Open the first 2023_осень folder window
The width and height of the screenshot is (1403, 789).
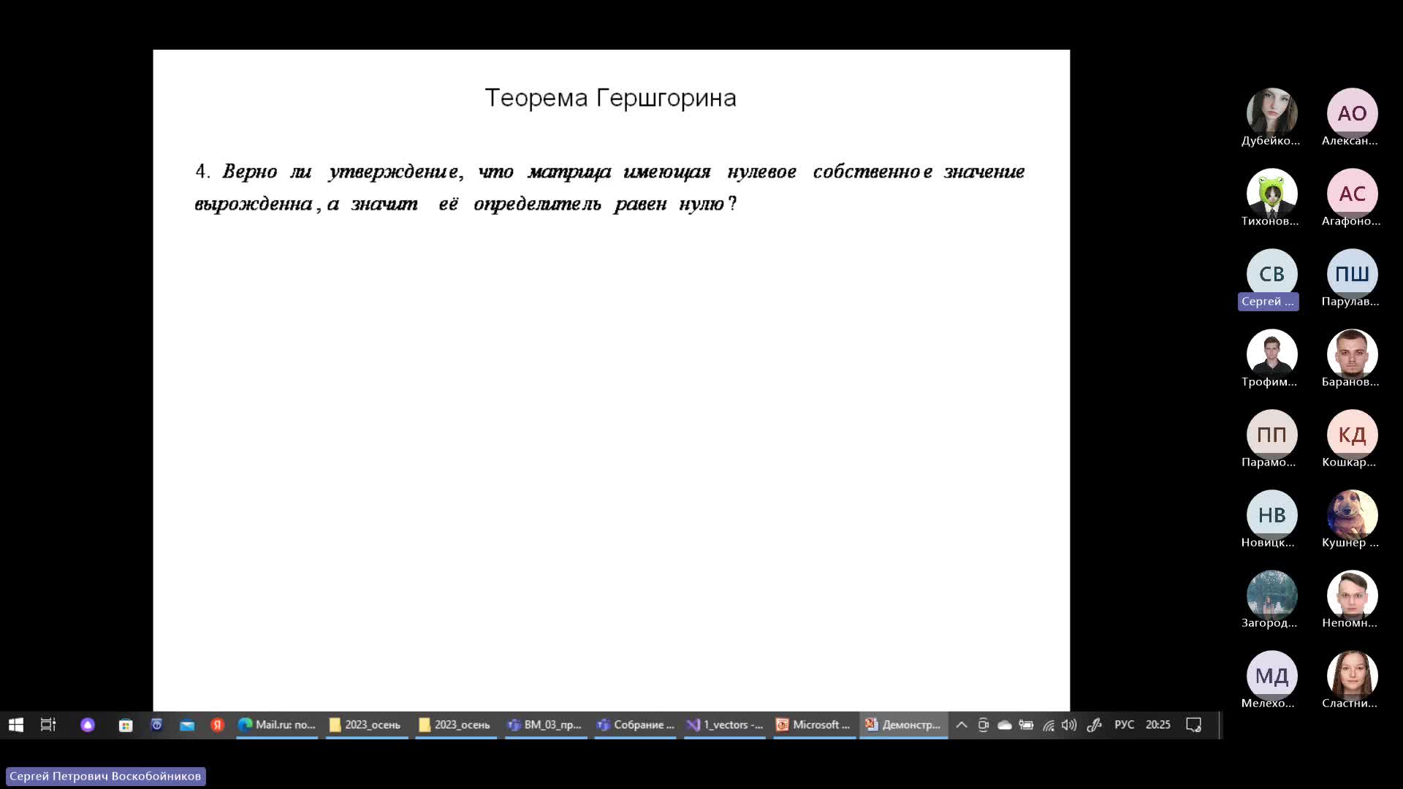pos(366,725)
